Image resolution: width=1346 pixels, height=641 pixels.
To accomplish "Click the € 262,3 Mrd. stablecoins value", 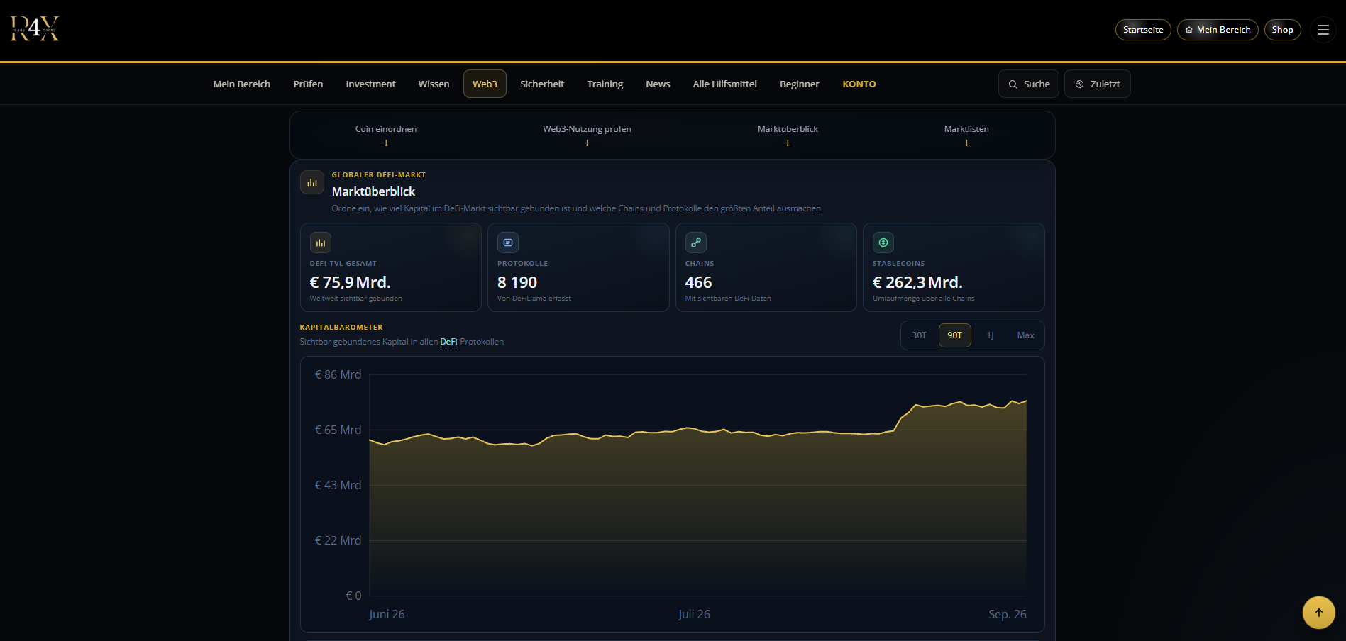I will point(917,282).
